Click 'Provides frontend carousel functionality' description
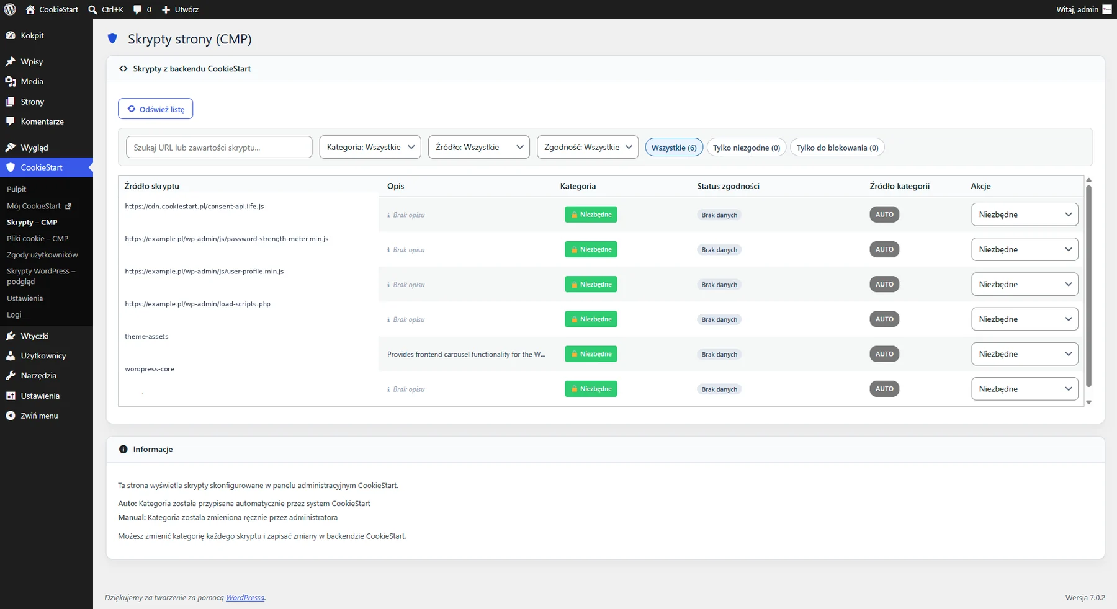 coord(466,355)
